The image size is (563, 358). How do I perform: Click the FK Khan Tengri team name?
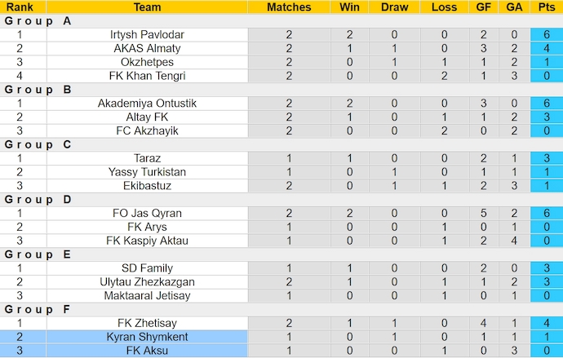click(x=147, y=76)
